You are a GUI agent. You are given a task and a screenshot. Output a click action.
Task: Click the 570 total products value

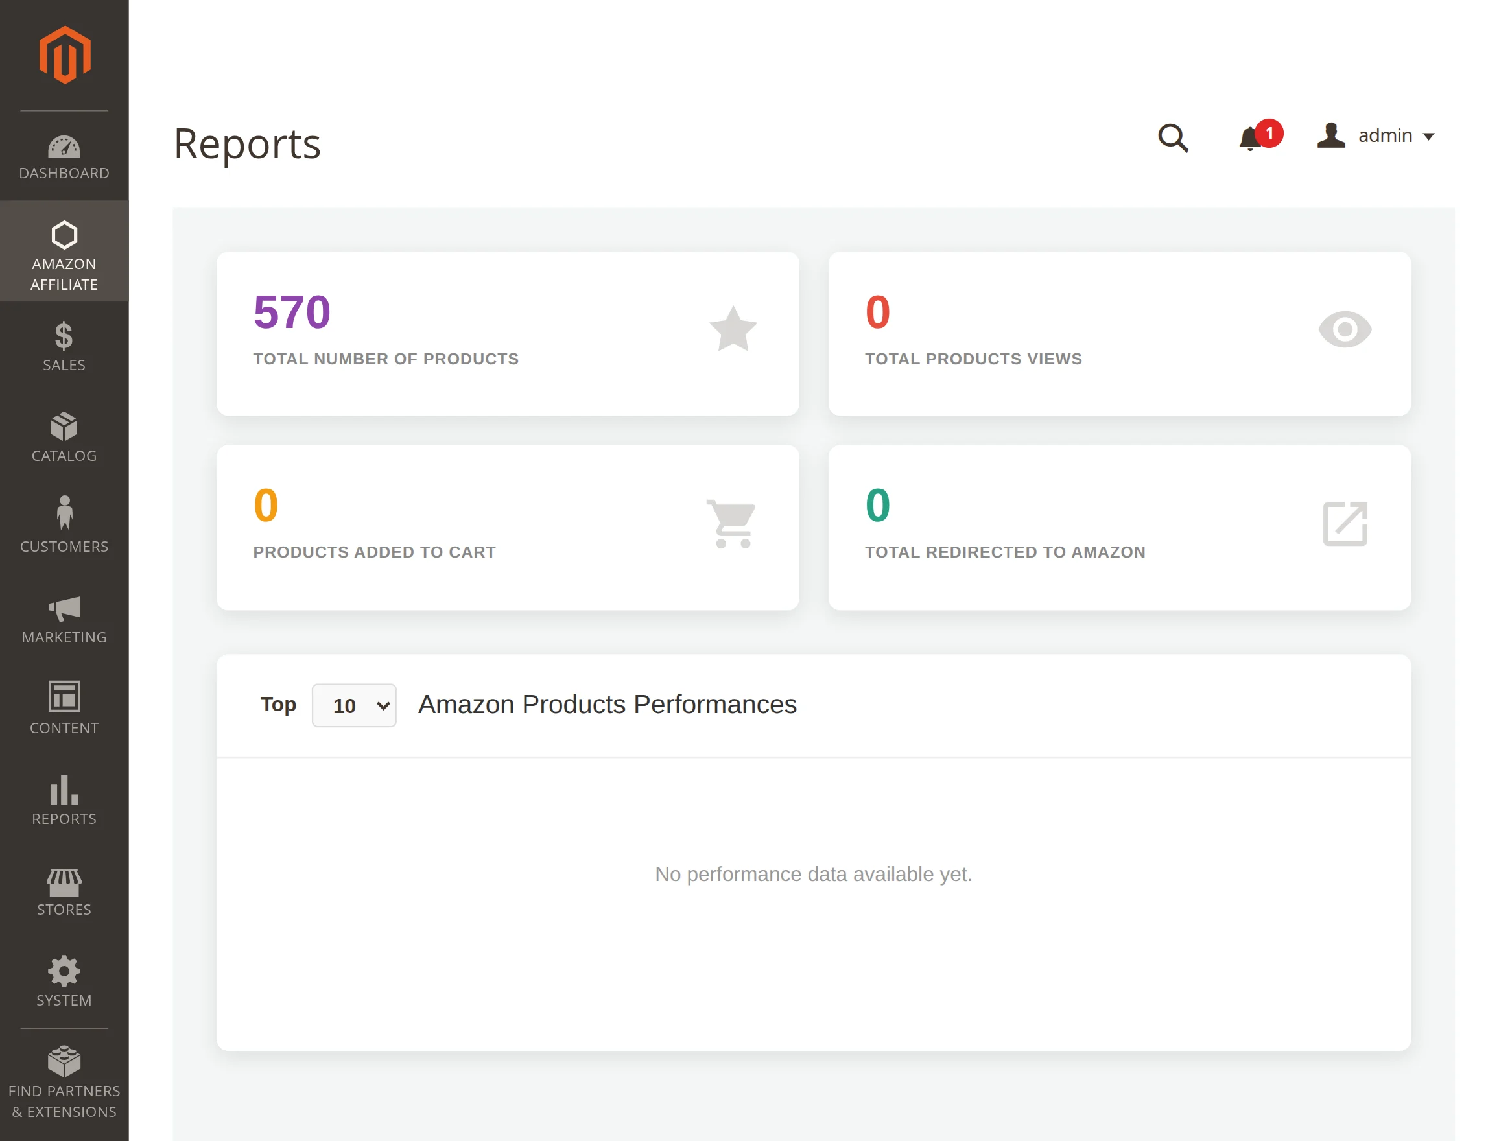(291, 312)
